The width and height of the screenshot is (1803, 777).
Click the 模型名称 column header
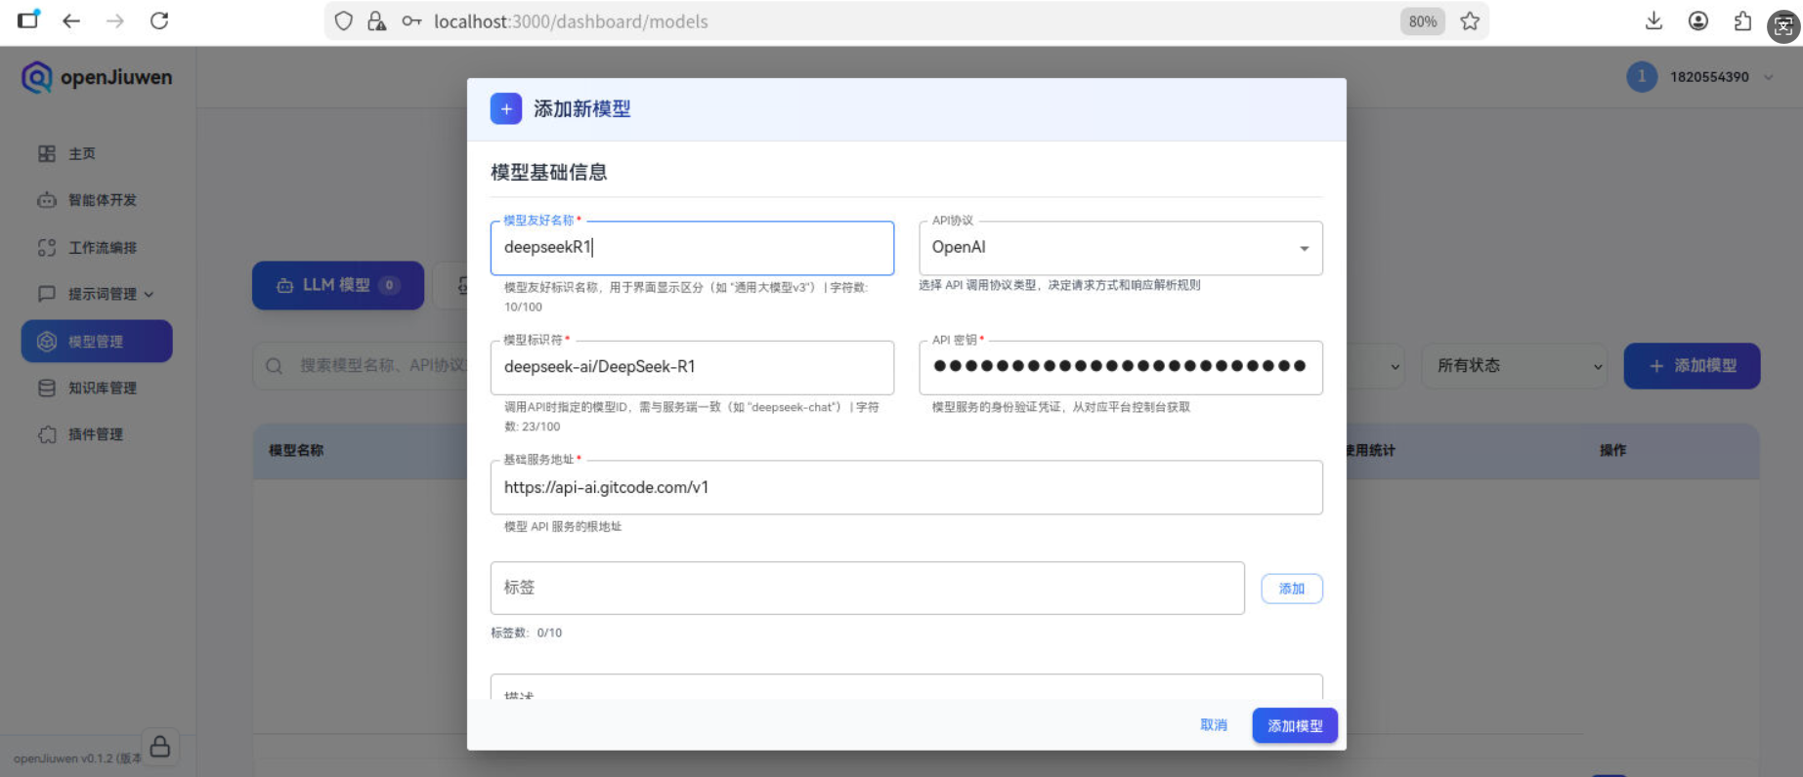pyautogui.click(x=296, y=450)
